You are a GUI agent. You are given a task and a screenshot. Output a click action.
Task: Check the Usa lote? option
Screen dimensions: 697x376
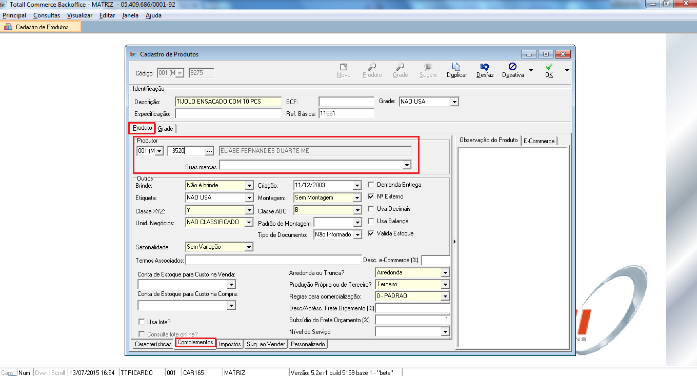142,322
